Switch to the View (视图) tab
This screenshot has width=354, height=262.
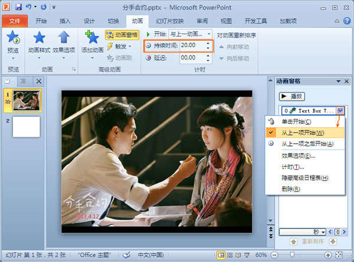226,21
